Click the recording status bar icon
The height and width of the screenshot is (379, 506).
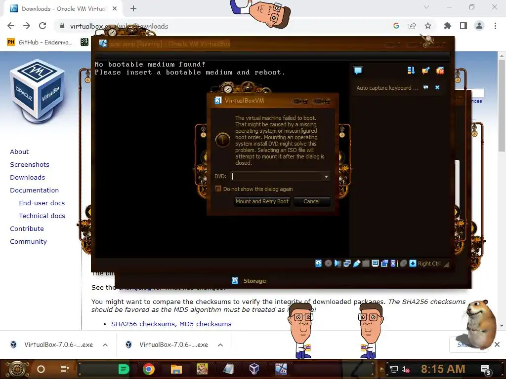tap(384, 264)
